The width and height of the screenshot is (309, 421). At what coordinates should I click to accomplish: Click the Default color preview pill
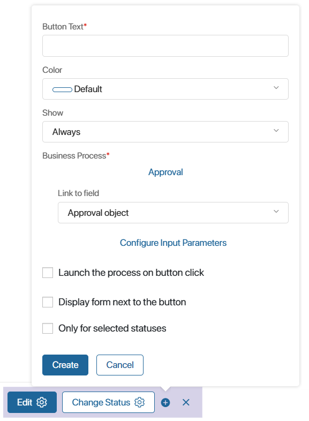62,89
